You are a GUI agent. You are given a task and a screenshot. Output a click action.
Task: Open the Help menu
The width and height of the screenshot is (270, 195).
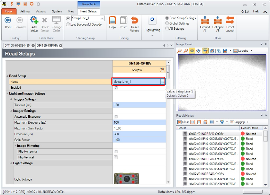click(256, 11)
